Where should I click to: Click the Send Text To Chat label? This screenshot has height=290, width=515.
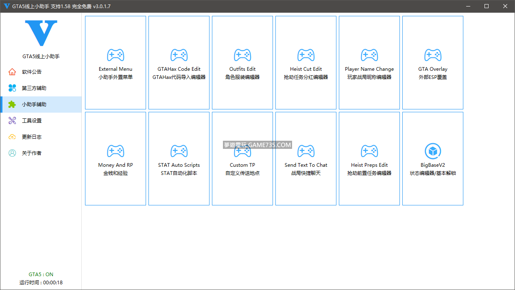[x=306, y=165]
